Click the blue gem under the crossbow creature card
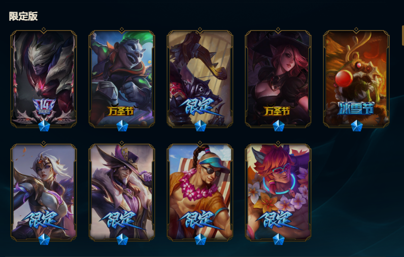This screenshot has width=404, height=257. (200, 126)
